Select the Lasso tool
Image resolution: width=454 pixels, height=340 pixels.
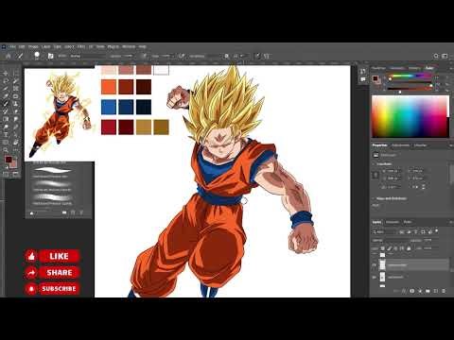pos(6,81)
